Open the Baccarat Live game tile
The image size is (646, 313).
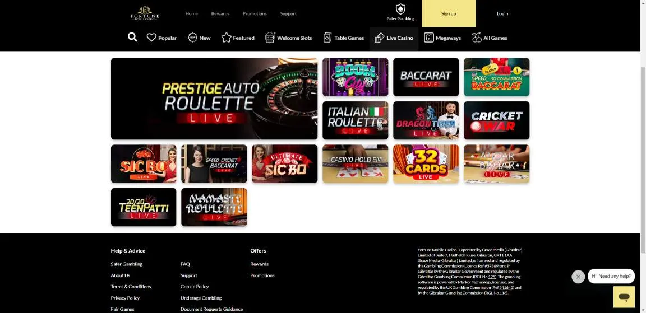426,77
